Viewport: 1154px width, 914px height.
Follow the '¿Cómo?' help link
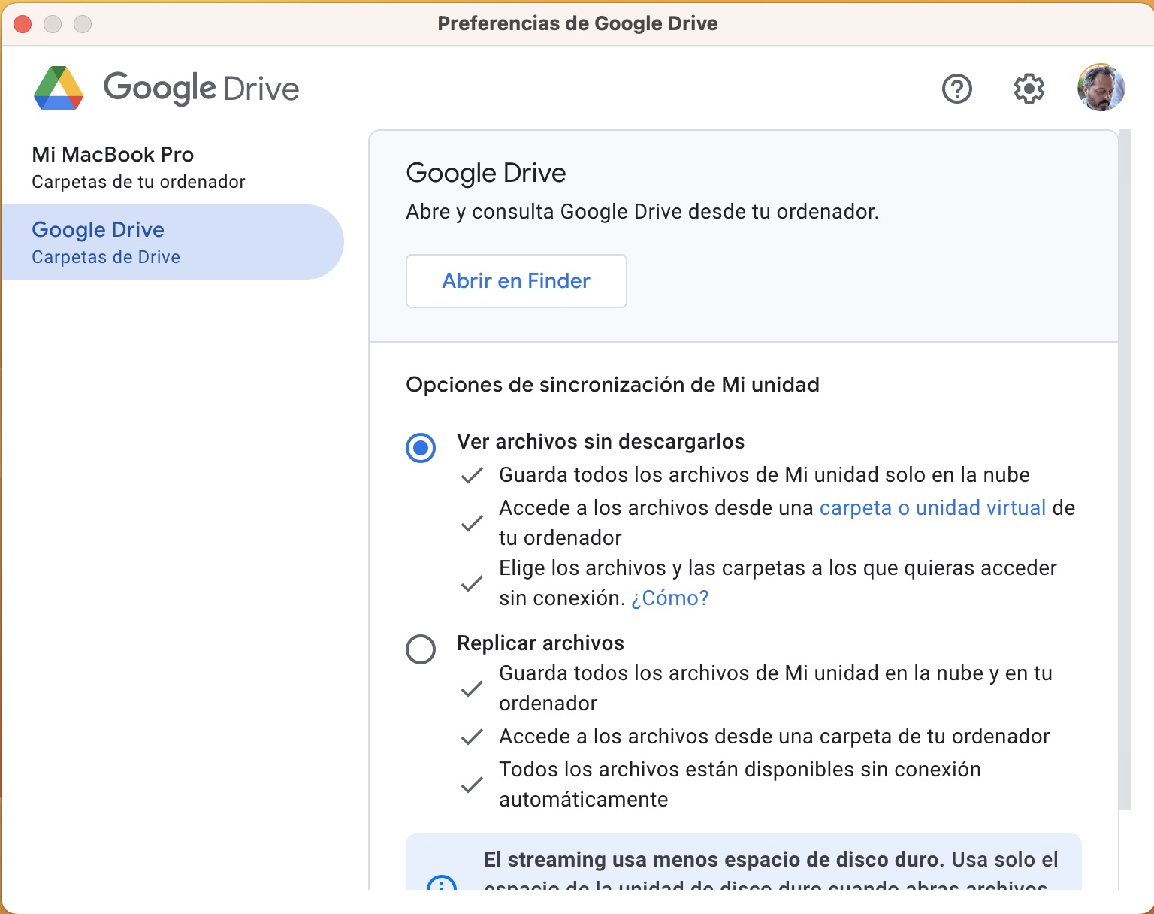point(669,598)
